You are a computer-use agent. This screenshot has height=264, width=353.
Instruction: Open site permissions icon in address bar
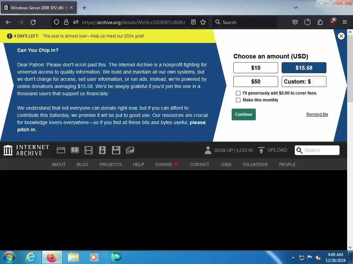pos(76,22)
